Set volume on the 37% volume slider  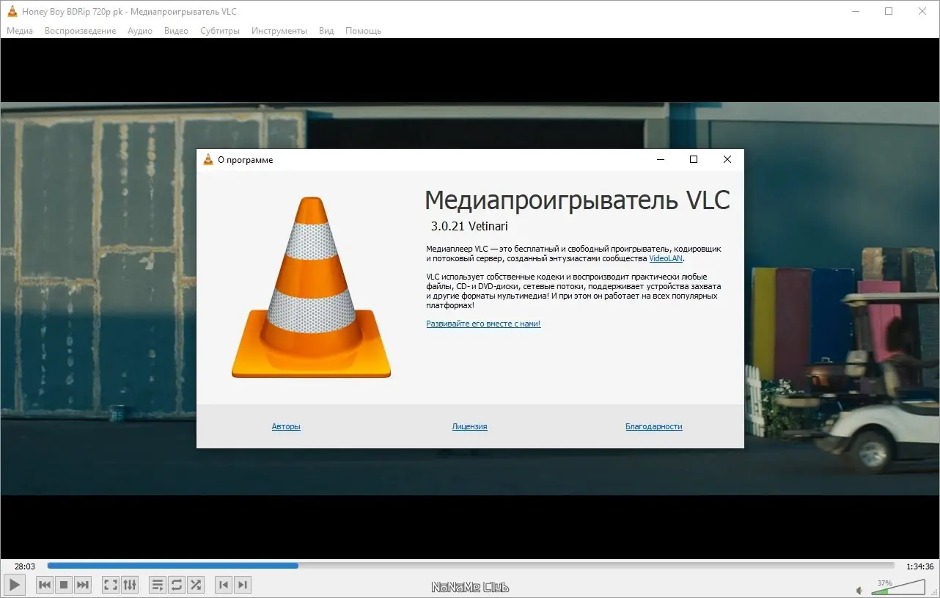[x=898, y=586]
